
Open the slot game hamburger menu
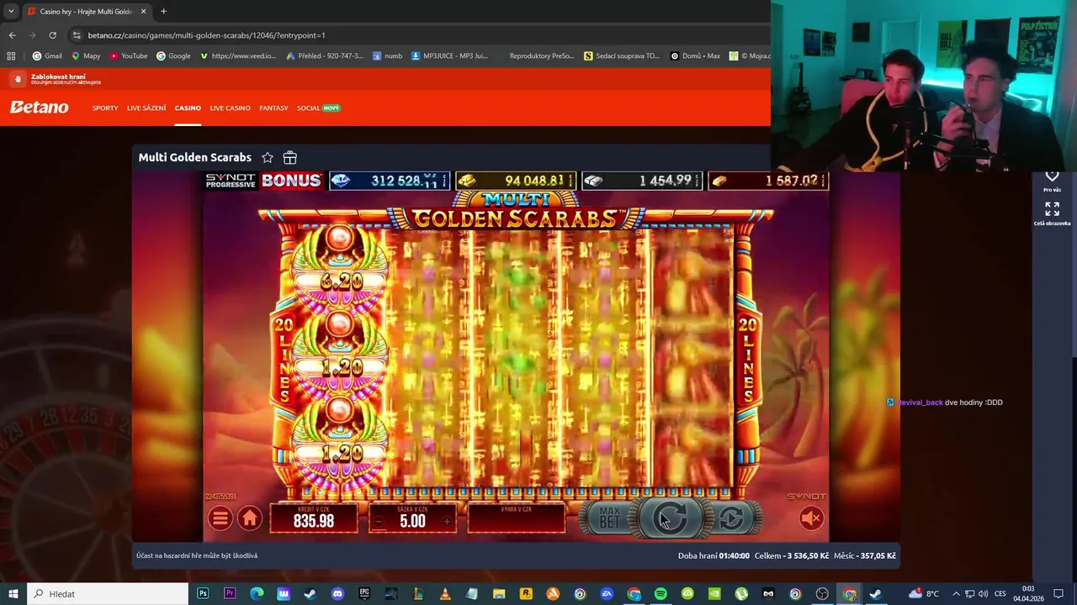click(220, 518)
